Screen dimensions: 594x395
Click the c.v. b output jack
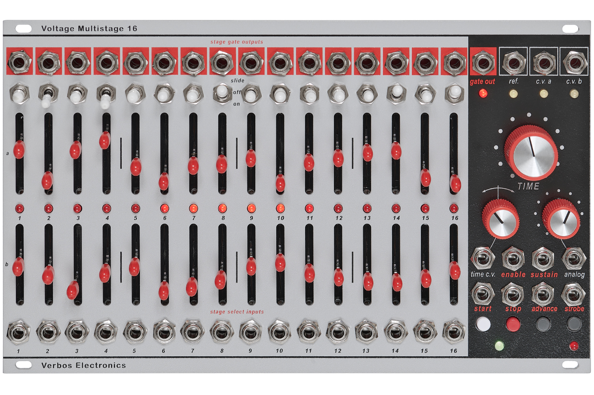(574, 62)
